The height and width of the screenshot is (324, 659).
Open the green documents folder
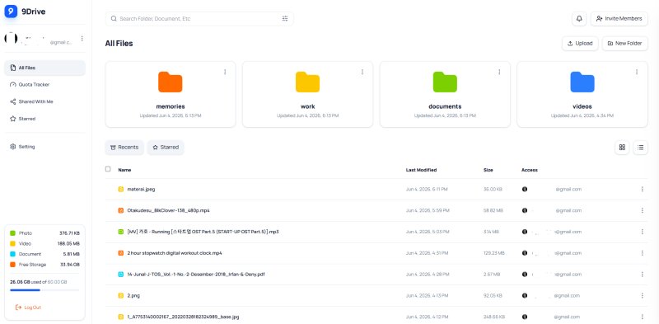point(445,94)
